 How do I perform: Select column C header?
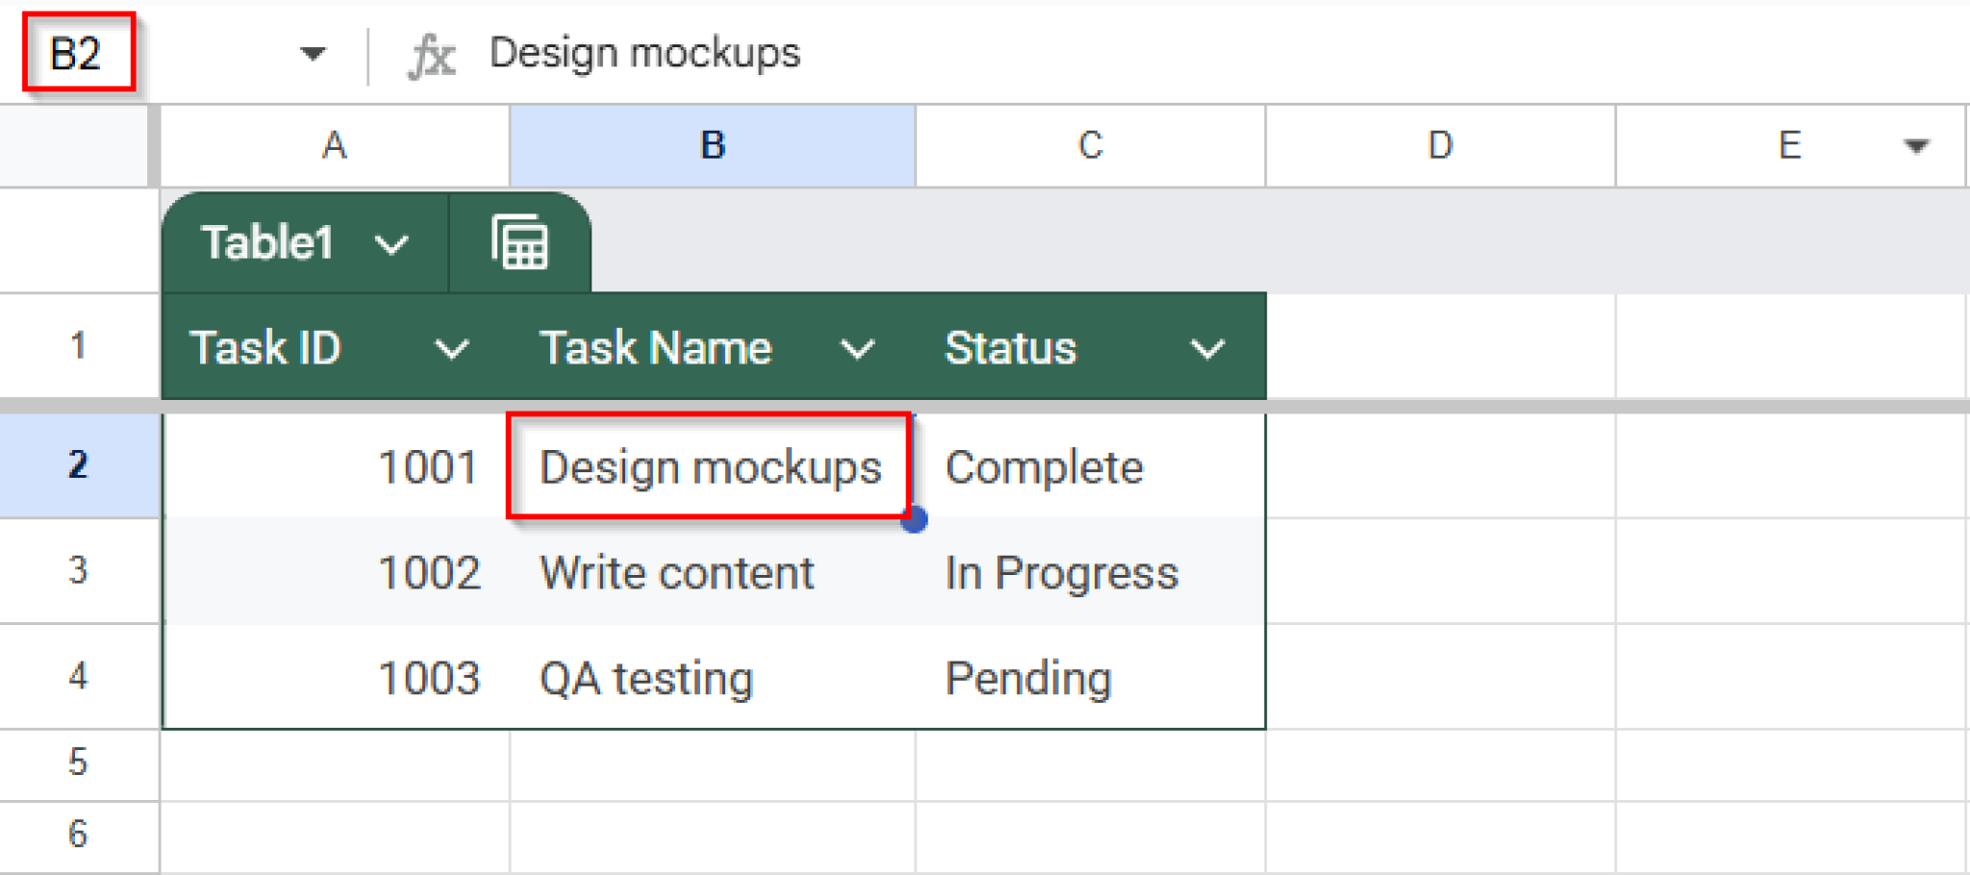pyautogui.click(x=1091, y=145)
